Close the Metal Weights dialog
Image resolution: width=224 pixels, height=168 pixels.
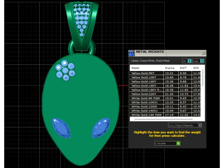pos(203,53)
